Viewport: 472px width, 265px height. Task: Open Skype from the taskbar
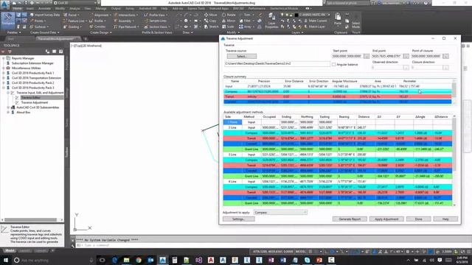pos(307,260)
